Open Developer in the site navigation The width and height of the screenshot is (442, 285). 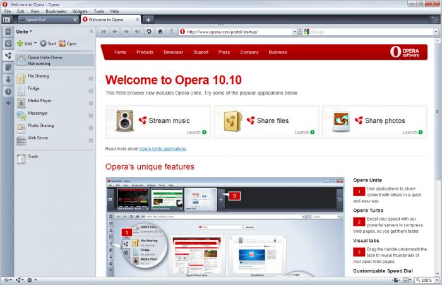click(174, 52)
